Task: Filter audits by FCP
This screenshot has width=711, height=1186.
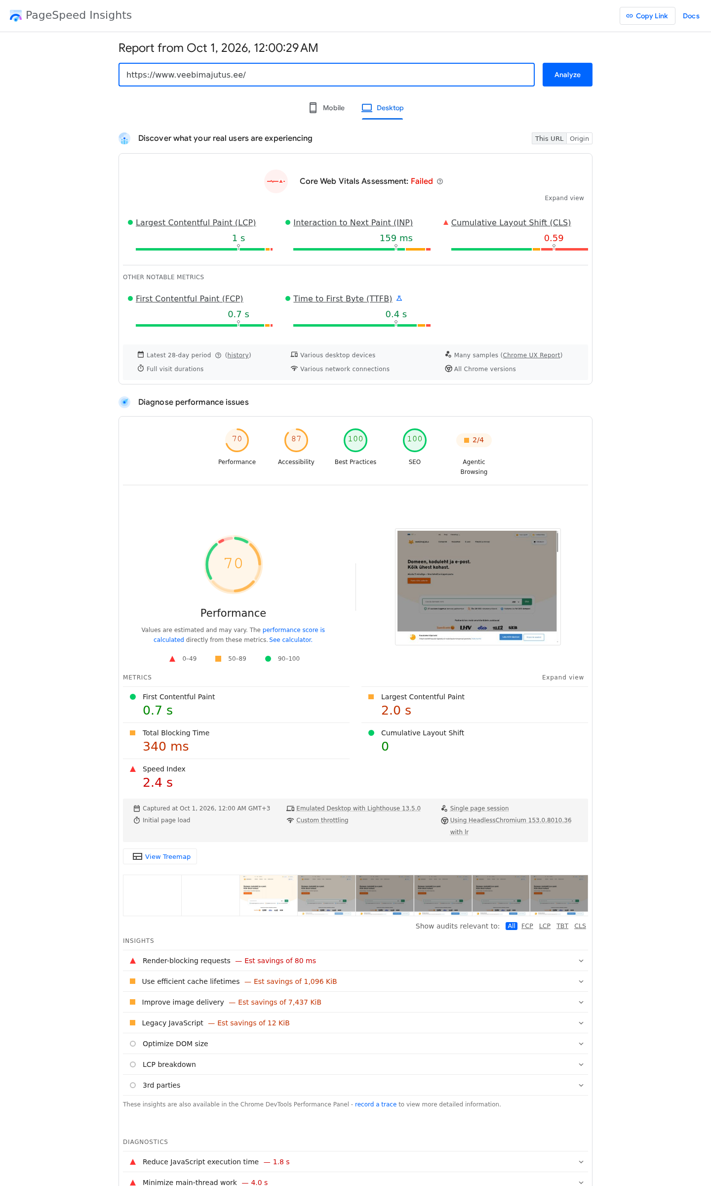Action: click(527, 926)
